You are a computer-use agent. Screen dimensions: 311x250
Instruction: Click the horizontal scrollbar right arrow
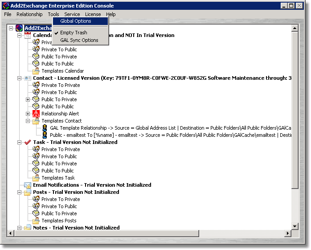[x=287, y=234]
